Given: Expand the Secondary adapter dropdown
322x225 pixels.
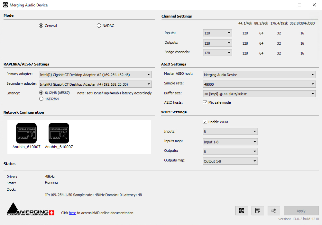Looking at the screenshot, I should click(95, 84).
